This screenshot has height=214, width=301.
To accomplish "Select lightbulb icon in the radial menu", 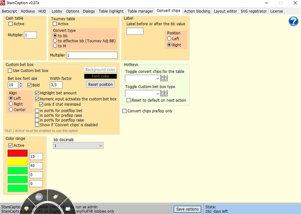I will [x=27, y=208].
